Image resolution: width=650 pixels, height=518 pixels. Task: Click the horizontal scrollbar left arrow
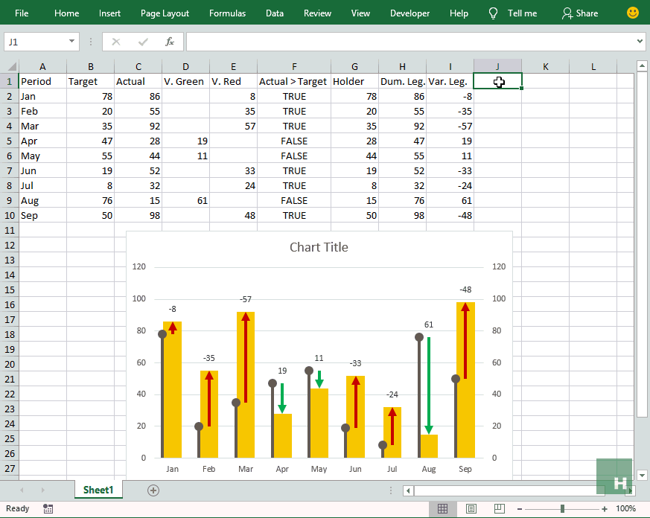click(408, 490)
